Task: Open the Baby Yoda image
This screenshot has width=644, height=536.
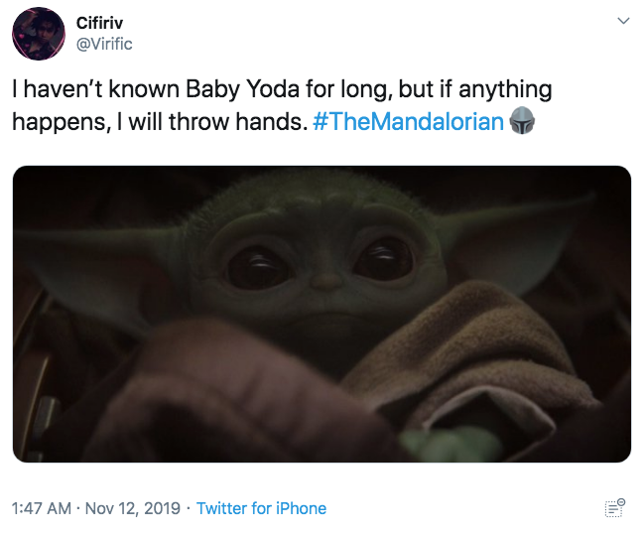Action: point(322,314)
